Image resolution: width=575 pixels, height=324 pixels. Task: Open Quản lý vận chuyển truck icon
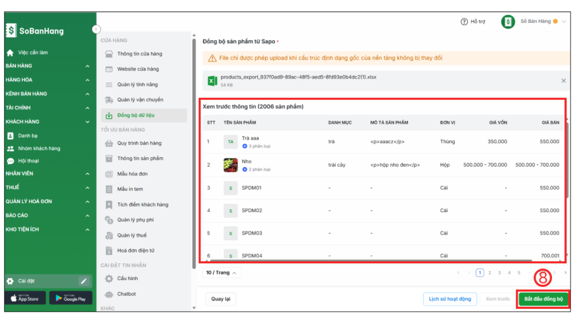(x=109, y=100)
